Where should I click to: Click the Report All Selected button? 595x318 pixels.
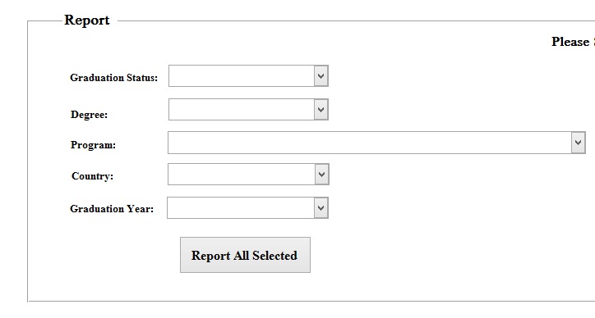click(x=245, y=255)
